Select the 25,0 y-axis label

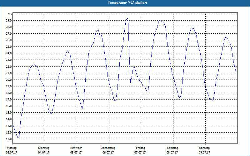coord(9,47)
